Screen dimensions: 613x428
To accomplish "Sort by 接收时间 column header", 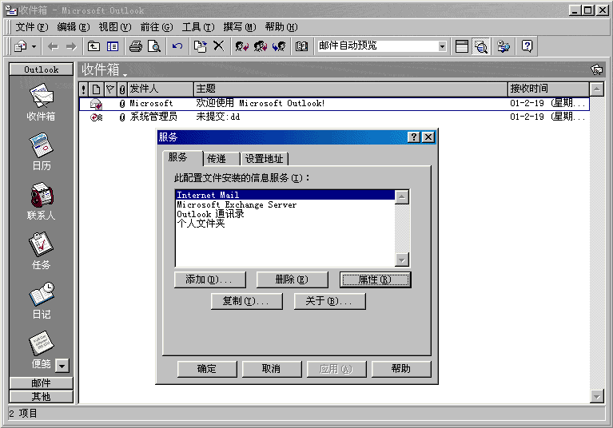I will pyautogui.click(x=548, y=89).
